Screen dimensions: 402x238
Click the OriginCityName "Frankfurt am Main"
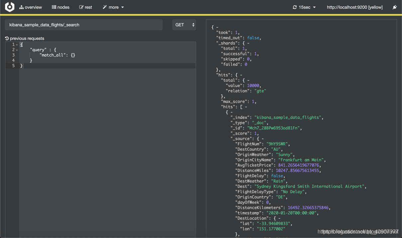pos(301,160)
